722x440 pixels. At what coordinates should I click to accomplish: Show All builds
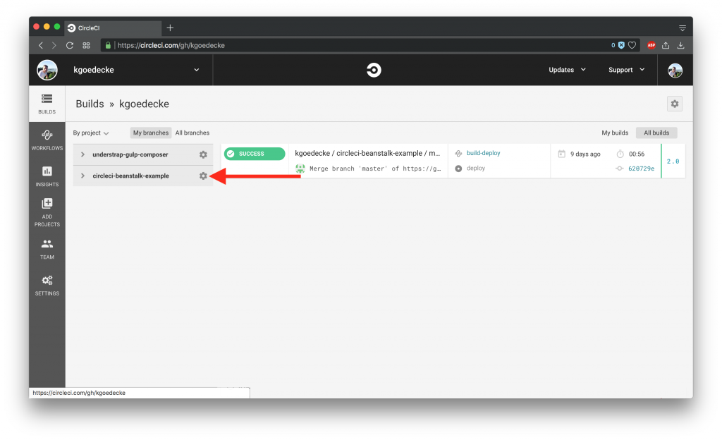656,133
